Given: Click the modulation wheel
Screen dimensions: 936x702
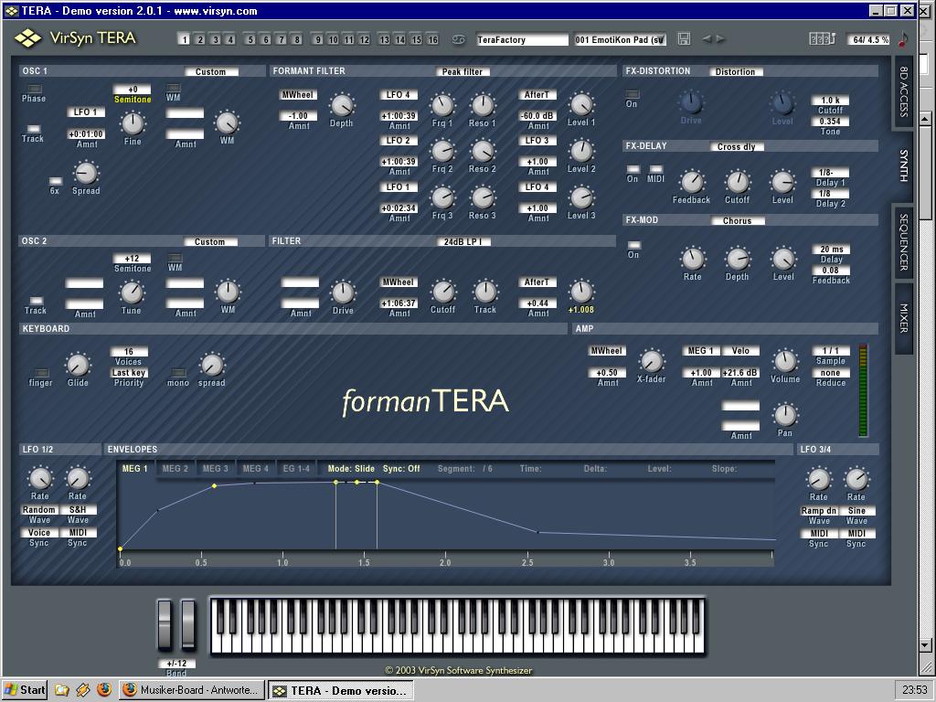Looking at the screenshot, I should pyautogui.click(x=188, y=625).
